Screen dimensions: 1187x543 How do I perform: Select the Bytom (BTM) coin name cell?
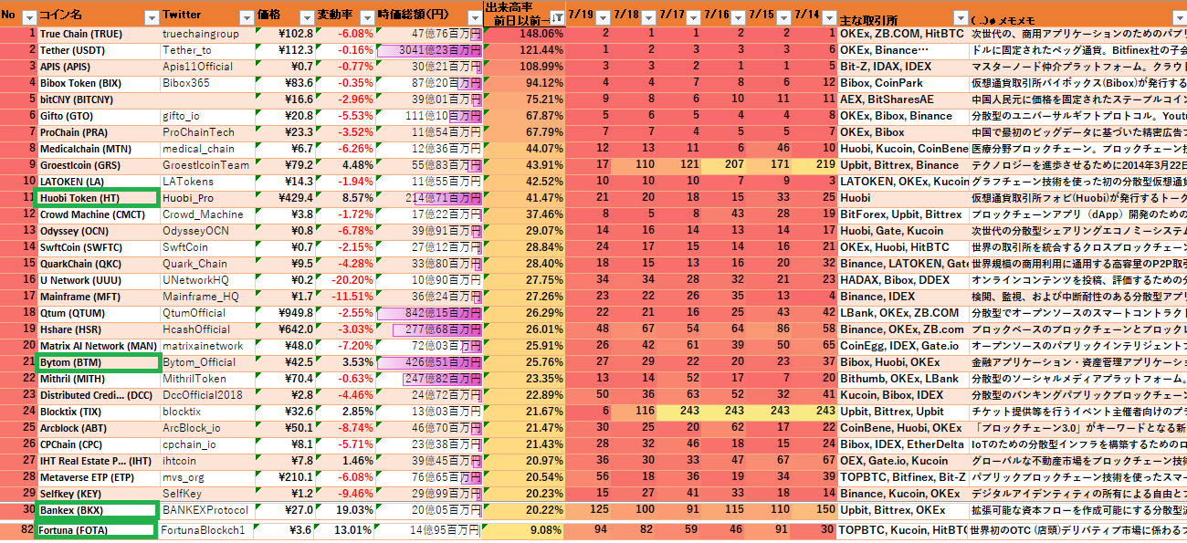[97, 362]
